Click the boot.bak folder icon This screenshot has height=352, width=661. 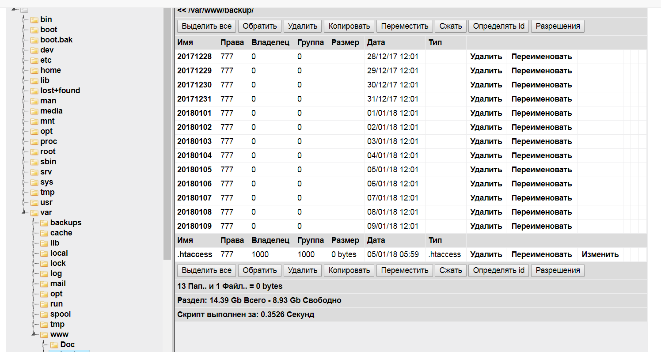(x=34, y=40)
